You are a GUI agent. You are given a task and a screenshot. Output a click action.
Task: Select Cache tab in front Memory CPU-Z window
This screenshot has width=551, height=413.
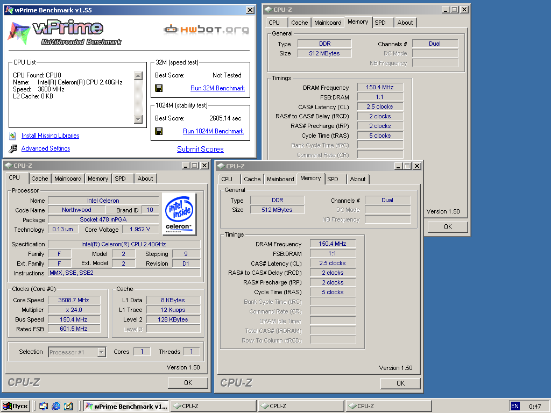coord(252,179)
